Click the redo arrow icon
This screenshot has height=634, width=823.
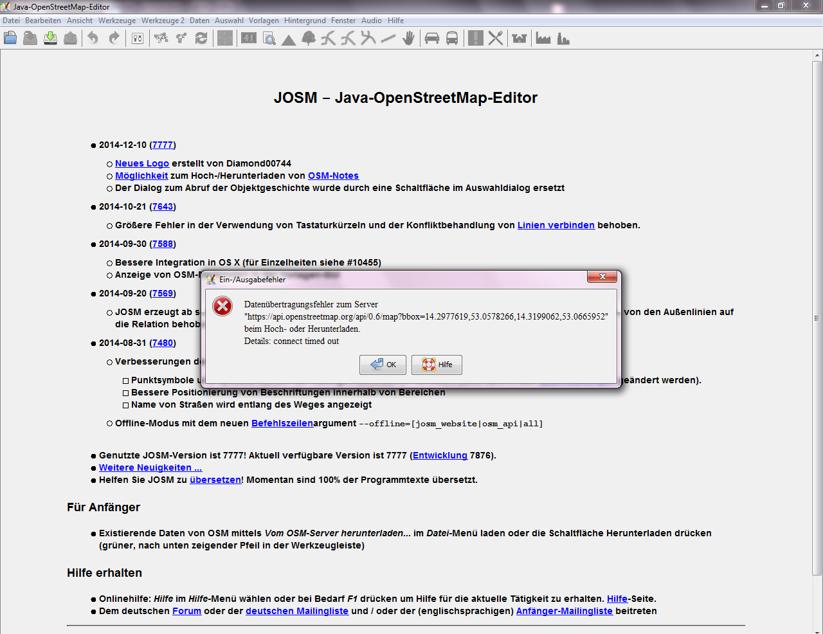coord(114,39)
